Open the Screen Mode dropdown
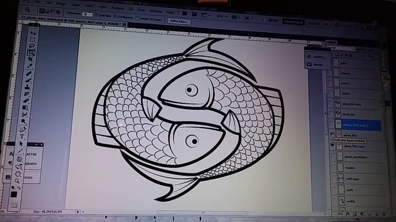The image size is (396, 222). tap(248, 18)
